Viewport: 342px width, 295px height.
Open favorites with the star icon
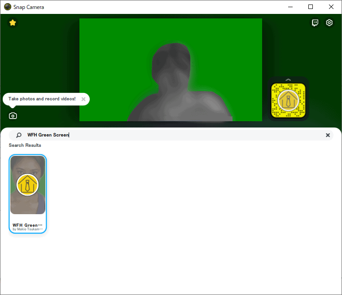click(13, 23)
